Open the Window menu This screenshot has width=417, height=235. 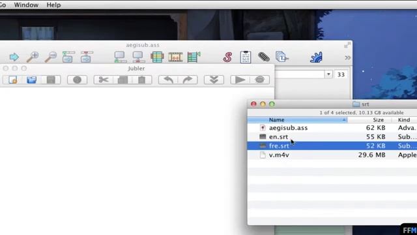point(26,5)
